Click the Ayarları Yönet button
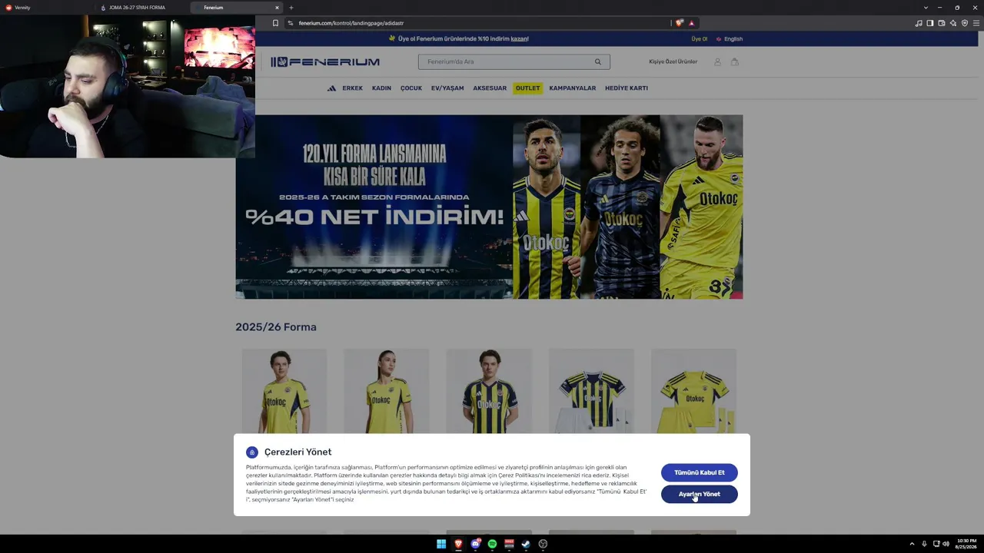 [x=700, y=494]
